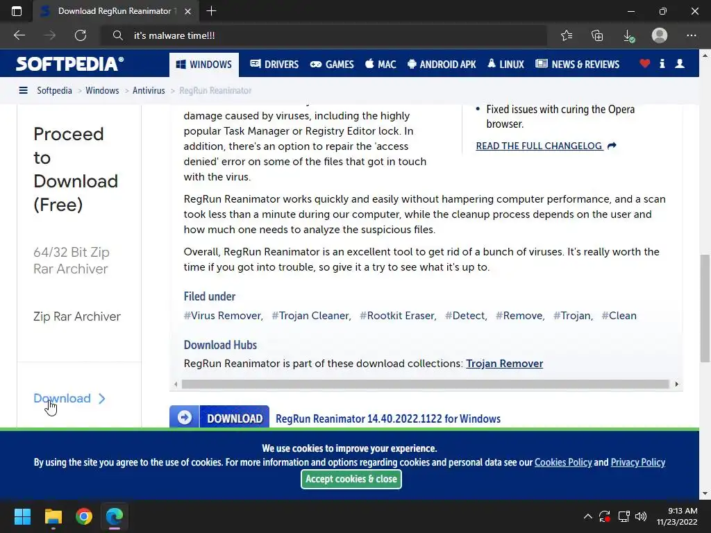Click the blue circular arrow download icon
Screen dimensions: 711x533
(x=185, y=417)
